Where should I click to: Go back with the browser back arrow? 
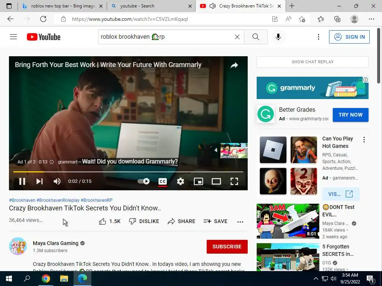10,19
